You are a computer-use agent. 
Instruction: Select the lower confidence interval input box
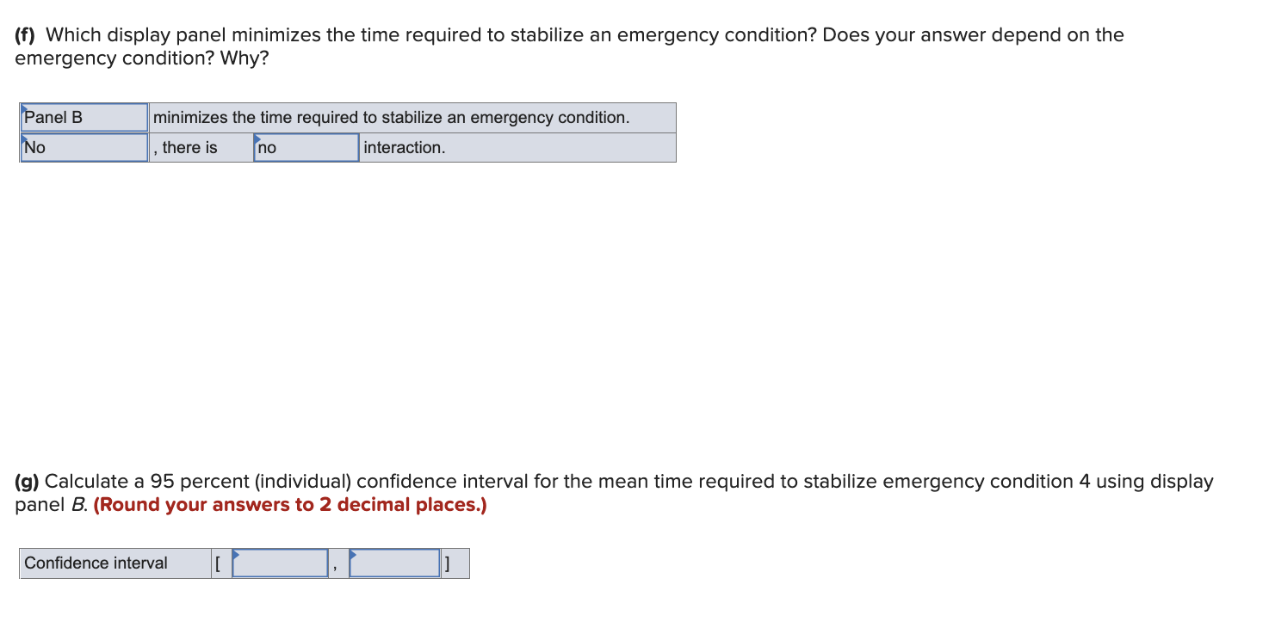(x=280, y=563)
